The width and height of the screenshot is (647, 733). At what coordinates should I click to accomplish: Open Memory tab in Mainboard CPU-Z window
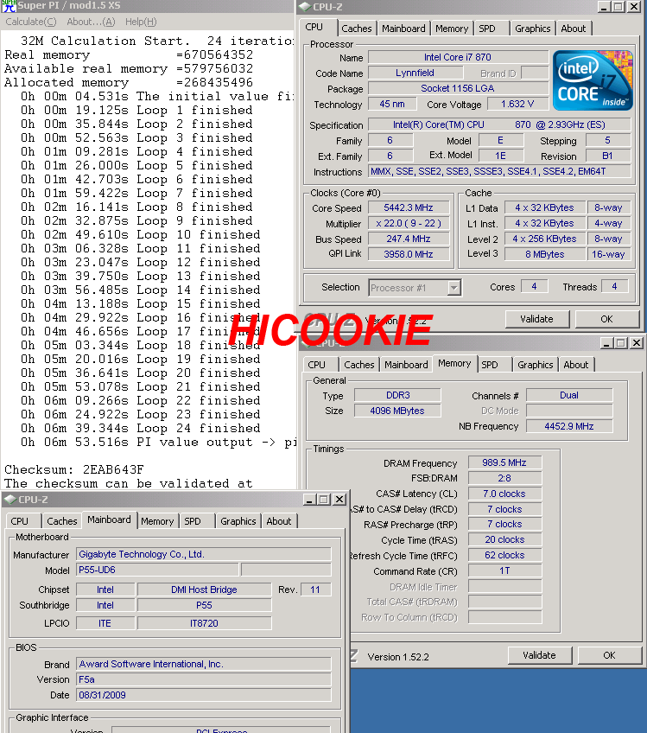[157, 521]
